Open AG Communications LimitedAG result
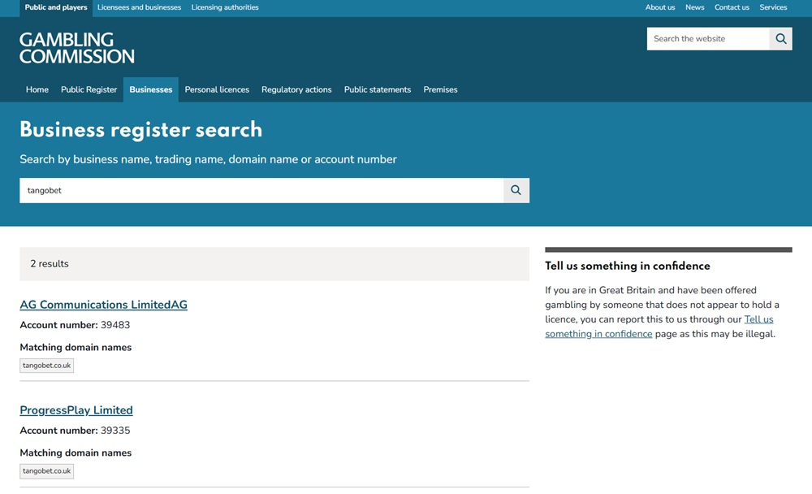 pyautogui.click(x=104, y=305)
